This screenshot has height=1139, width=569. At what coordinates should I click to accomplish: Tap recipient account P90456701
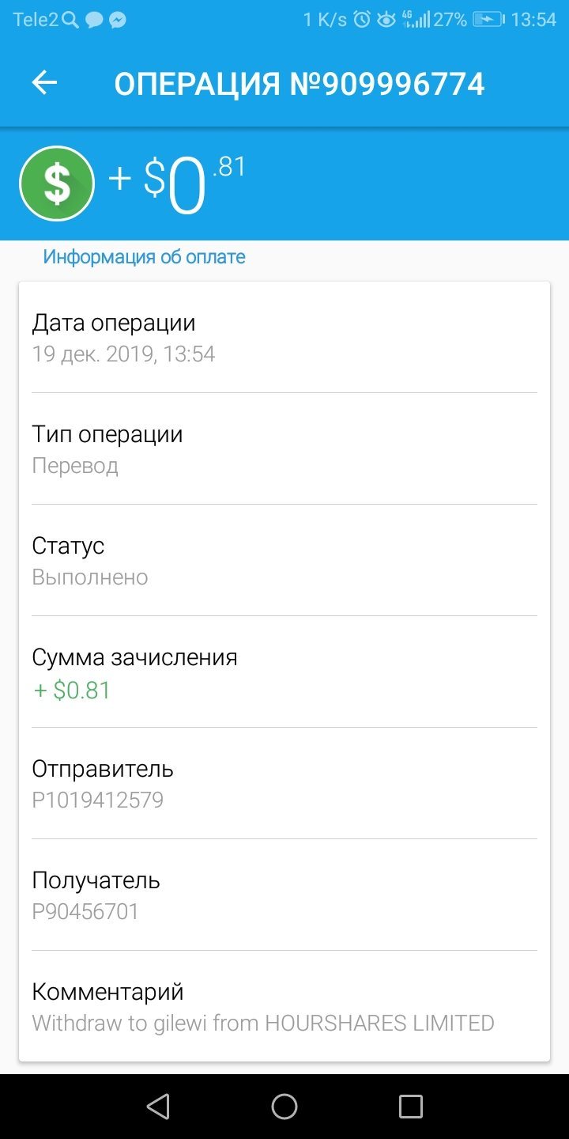(x=85, y=912)
